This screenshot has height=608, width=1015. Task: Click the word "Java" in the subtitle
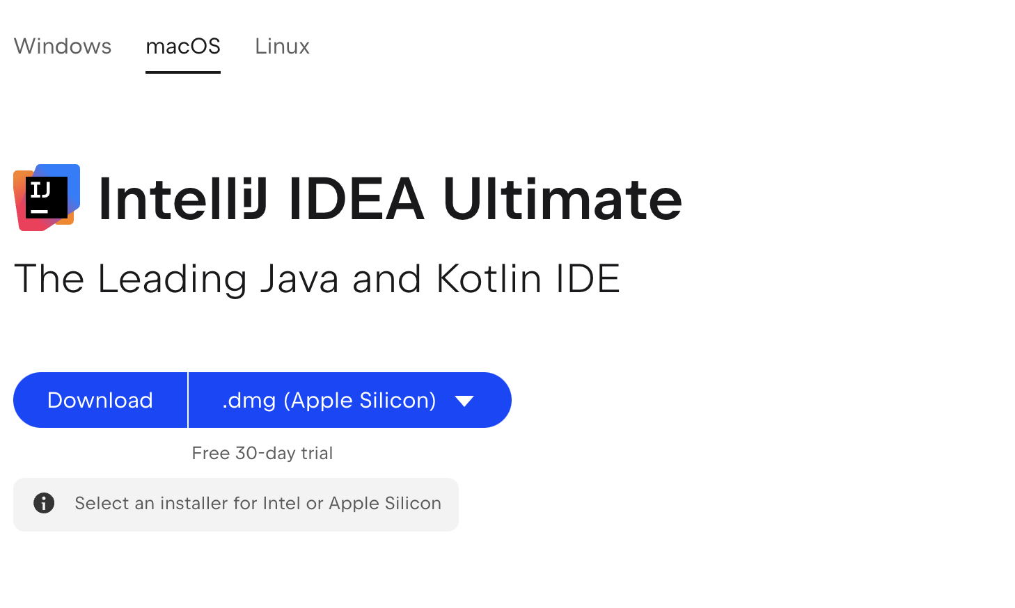pyautogui.click(x=299, y=279)
